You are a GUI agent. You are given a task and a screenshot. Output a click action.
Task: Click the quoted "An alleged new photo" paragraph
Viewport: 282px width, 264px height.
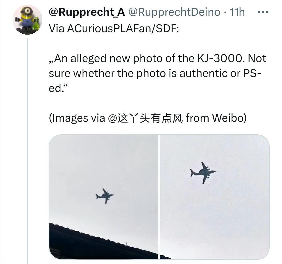click(157, 73)
